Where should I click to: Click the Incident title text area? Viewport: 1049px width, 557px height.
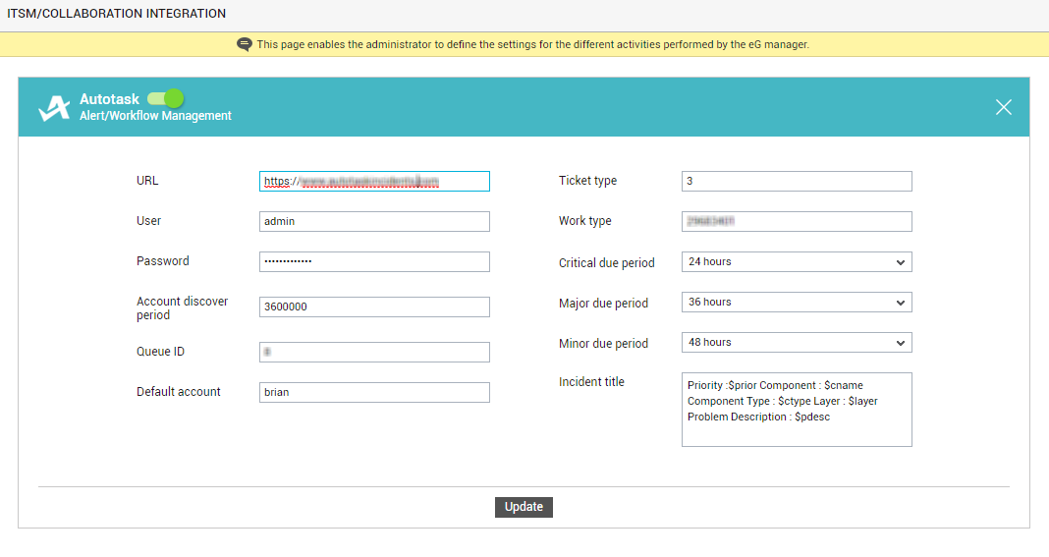797,410
